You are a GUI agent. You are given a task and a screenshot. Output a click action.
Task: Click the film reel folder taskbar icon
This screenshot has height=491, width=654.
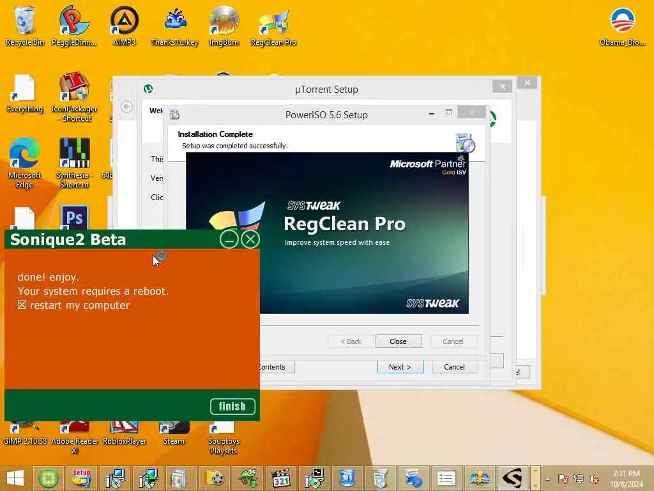coord(215,478)
